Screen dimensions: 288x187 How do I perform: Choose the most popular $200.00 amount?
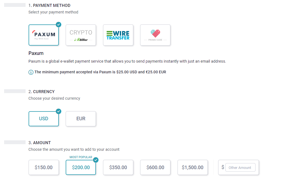point(81,167)
